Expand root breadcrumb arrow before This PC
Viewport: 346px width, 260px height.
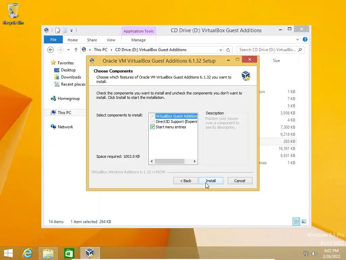(90, 50)
